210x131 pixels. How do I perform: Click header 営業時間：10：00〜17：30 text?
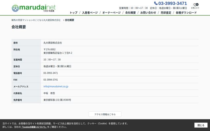[x=134, y=8]
